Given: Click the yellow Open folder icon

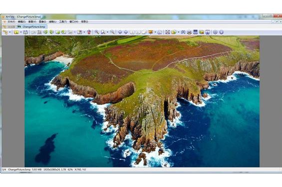Looking at the screenshot, I should coord(16,32).
